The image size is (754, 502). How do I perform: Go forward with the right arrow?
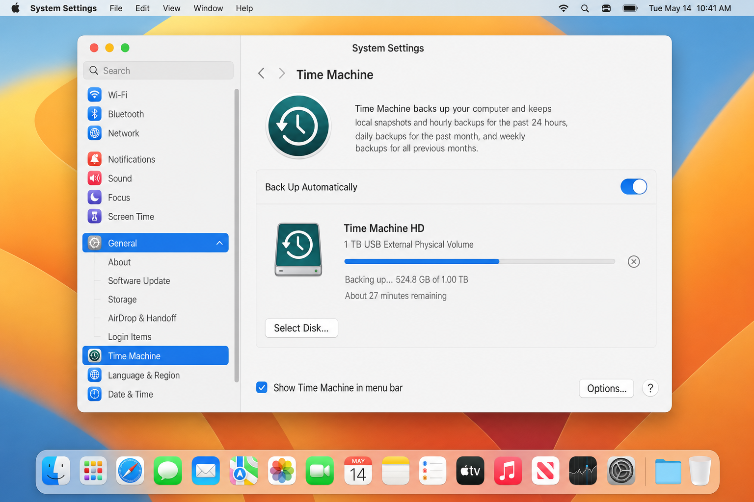click(282, 74)
